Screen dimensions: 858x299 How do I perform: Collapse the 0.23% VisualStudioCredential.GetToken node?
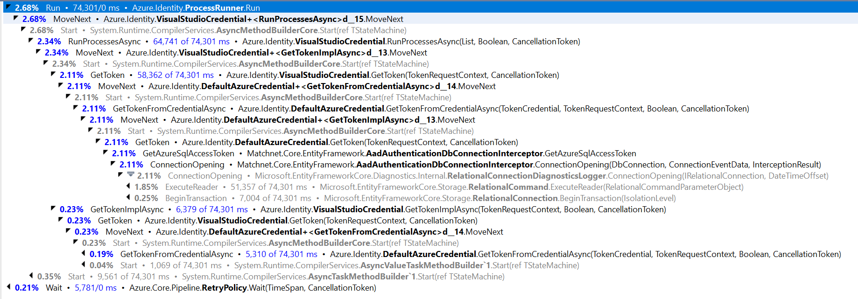click(x=61, y=220)
